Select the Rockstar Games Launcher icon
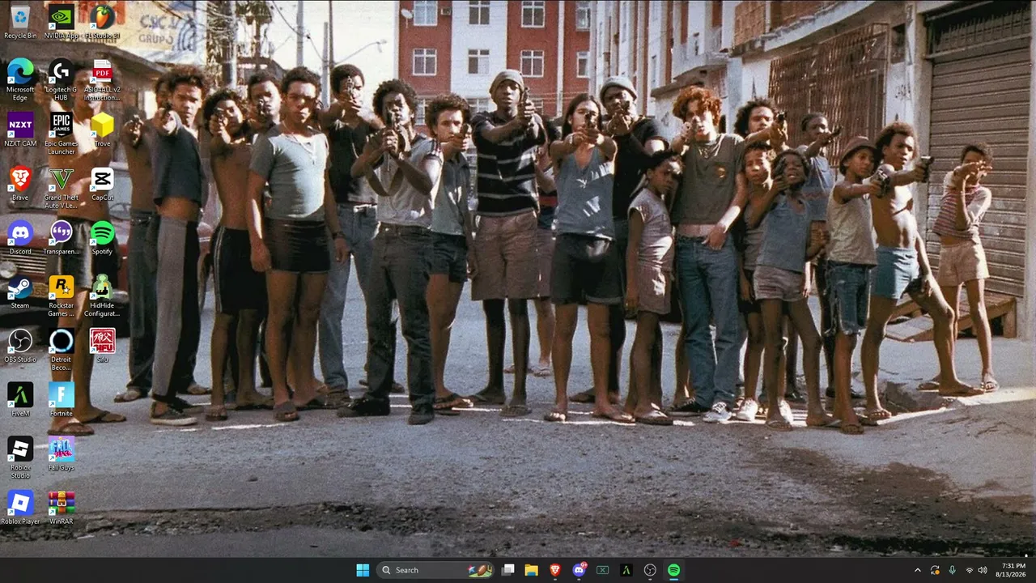This screenshot has width=1036, height=583. coord(62,296)
